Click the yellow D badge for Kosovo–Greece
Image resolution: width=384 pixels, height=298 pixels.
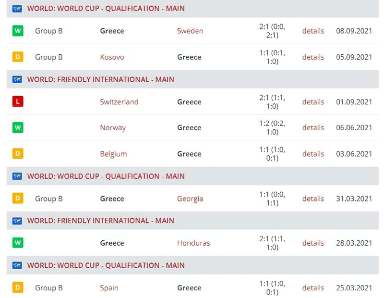18,57
